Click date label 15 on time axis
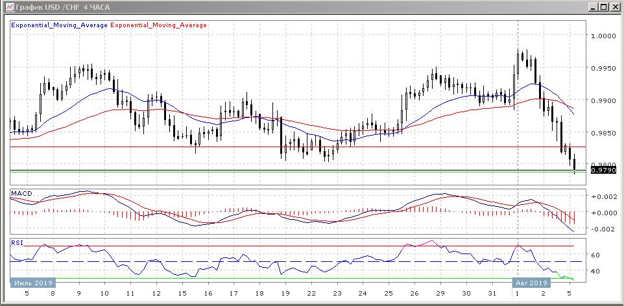The image size is (624, 306). click(x=183, y=294)
